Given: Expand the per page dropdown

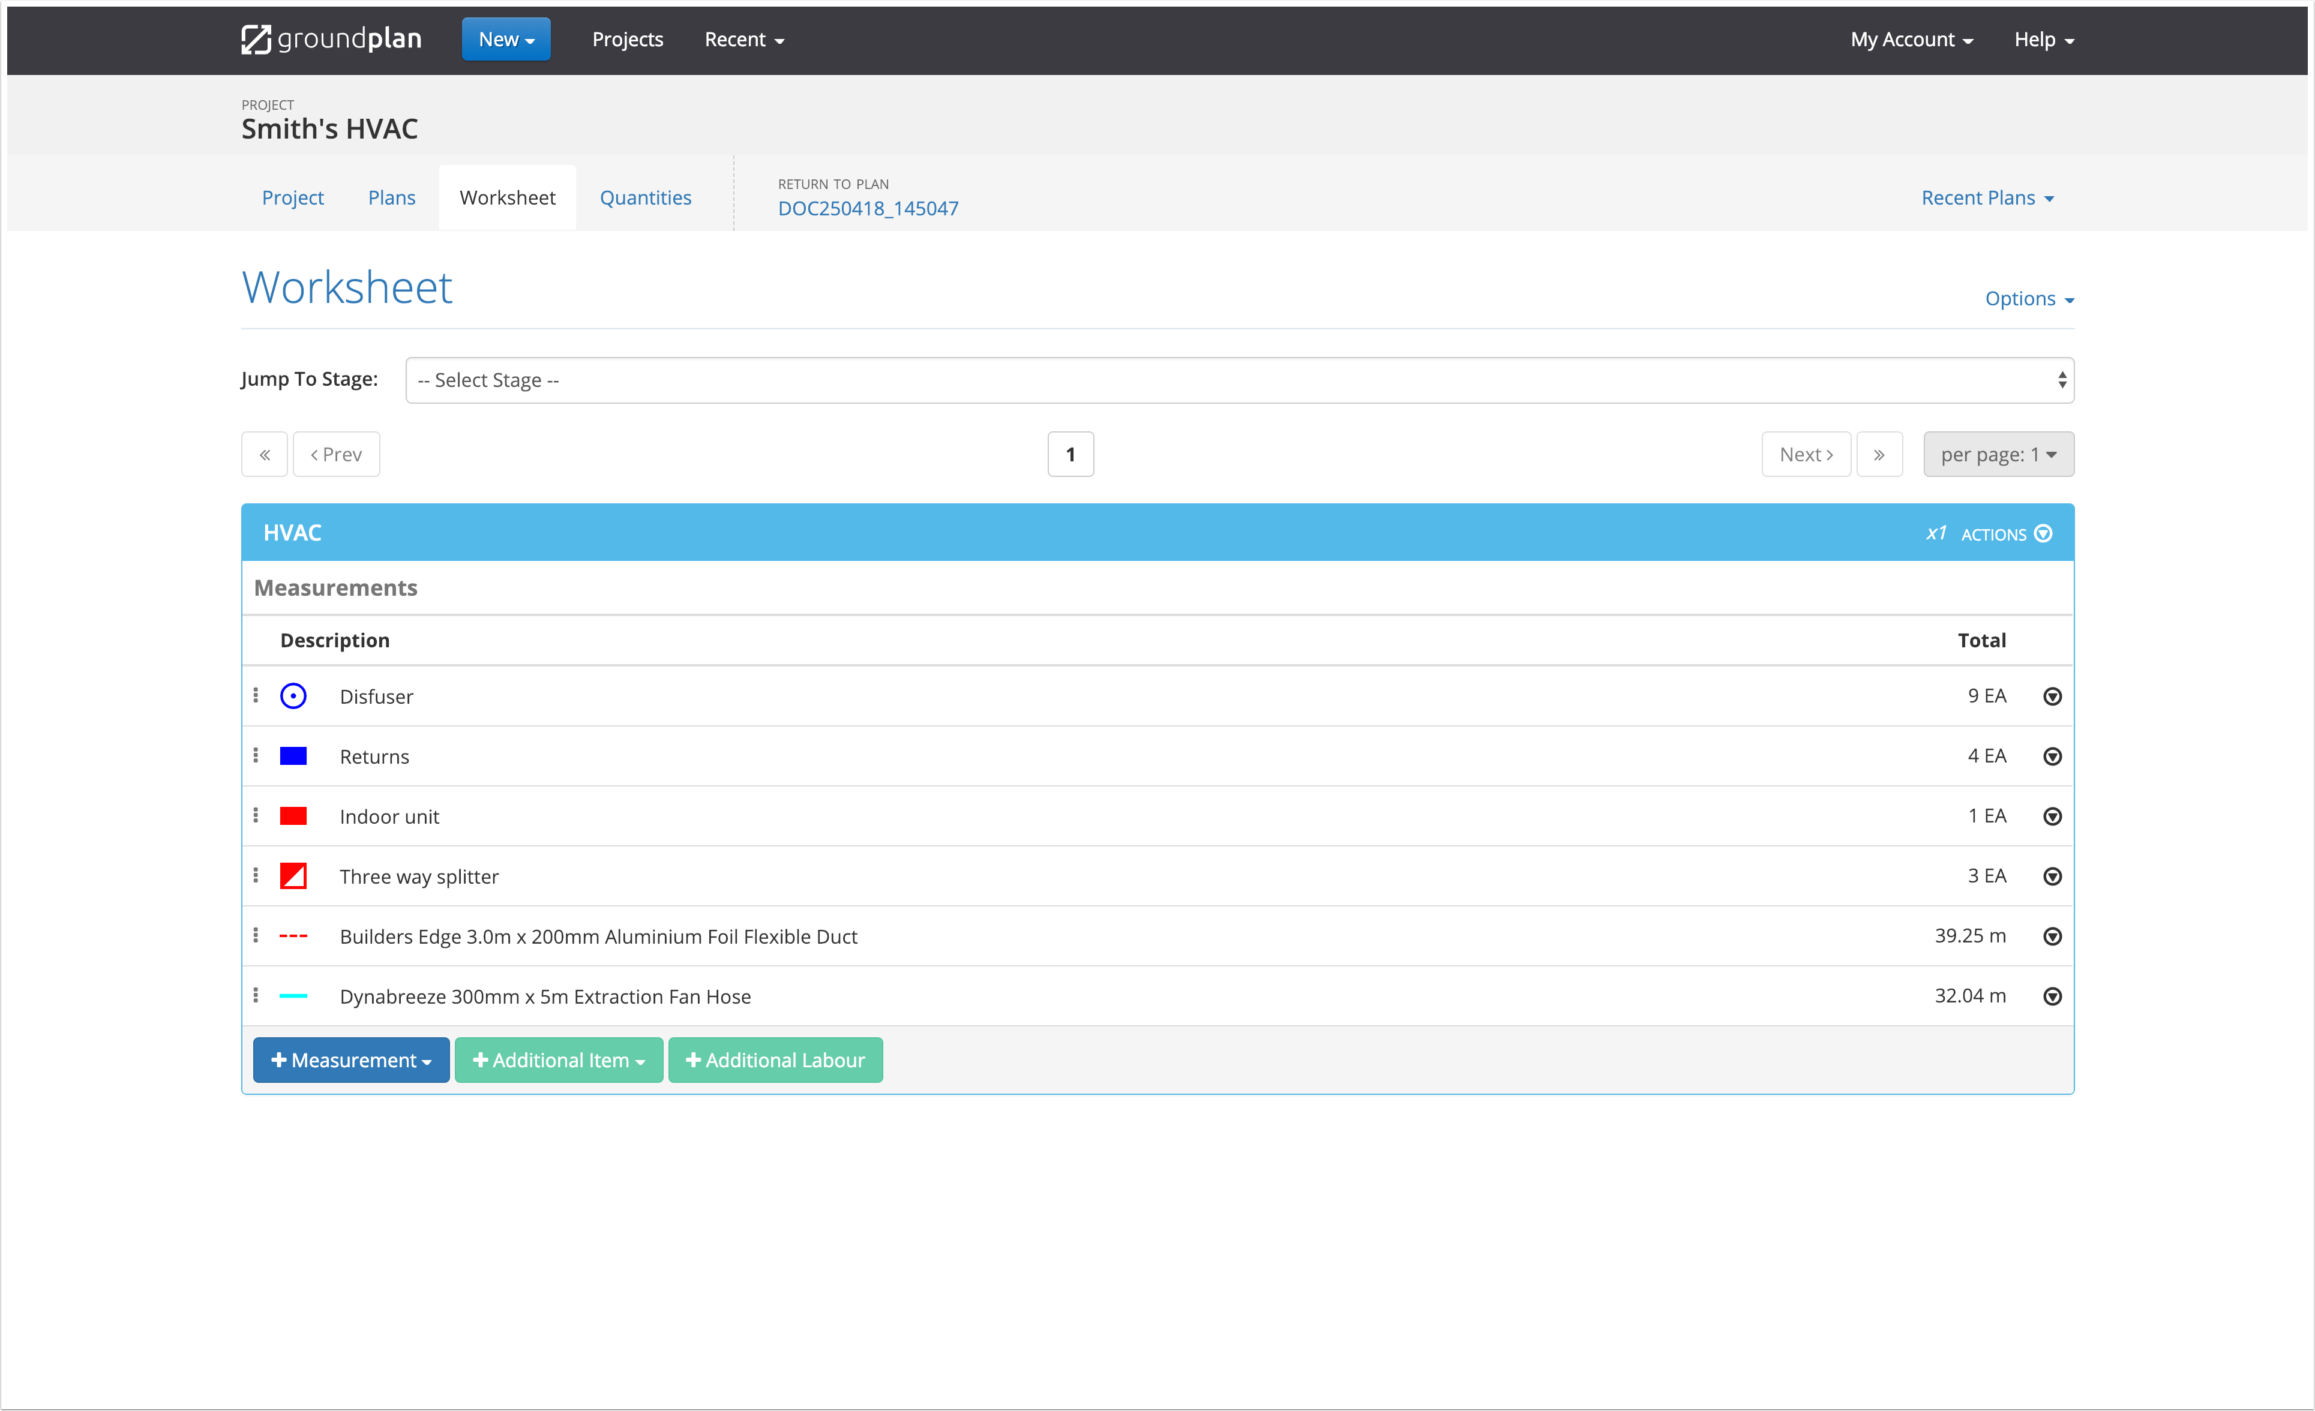Looking at the screenshot, I should 1998,455.
